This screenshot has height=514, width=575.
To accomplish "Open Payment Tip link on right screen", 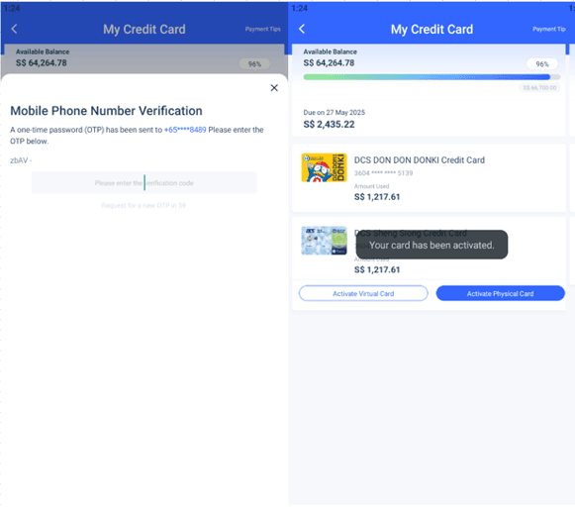I will coord(548,29).
